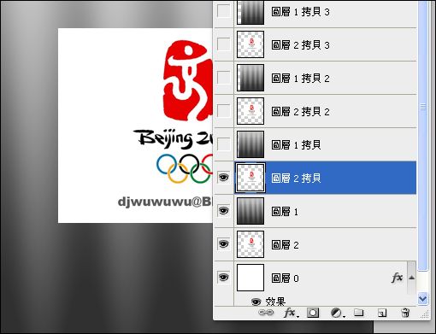Click thumbnail of 圖層 2 拷貝 2
436x334 pixels.
pos(250,111)
